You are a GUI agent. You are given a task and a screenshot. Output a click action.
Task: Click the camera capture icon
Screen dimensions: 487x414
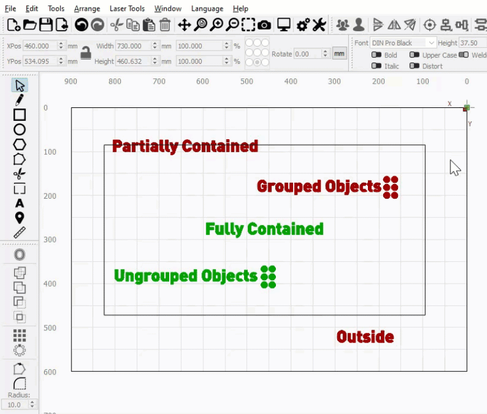coord(265,25)
